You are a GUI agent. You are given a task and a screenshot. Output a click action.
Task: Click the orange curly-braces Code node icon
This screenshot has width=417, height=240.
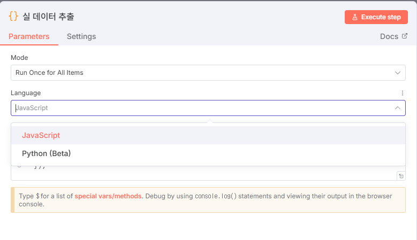[x=13, y=16]
